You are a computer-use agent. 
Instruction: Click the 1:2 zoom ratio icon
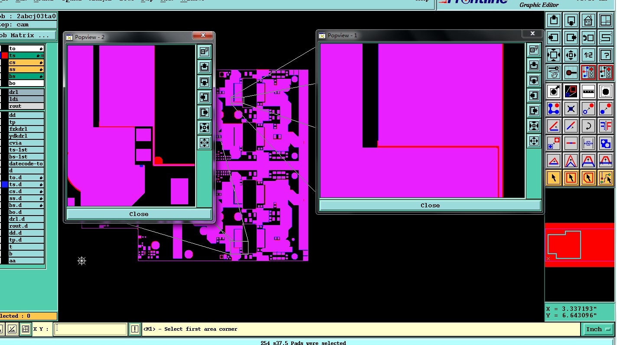pos(588,55)
